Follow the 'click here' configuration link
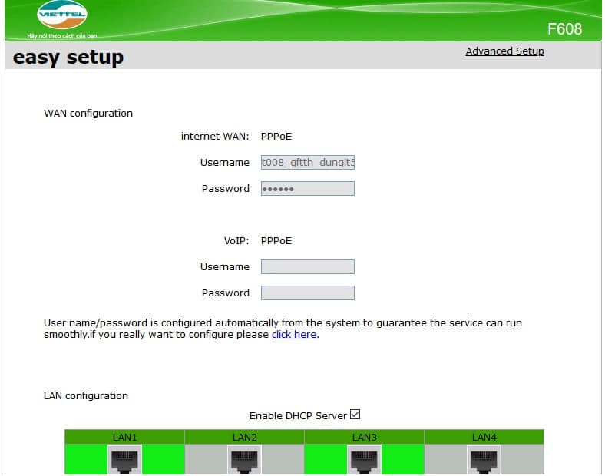605x476 pixels. 295,335
